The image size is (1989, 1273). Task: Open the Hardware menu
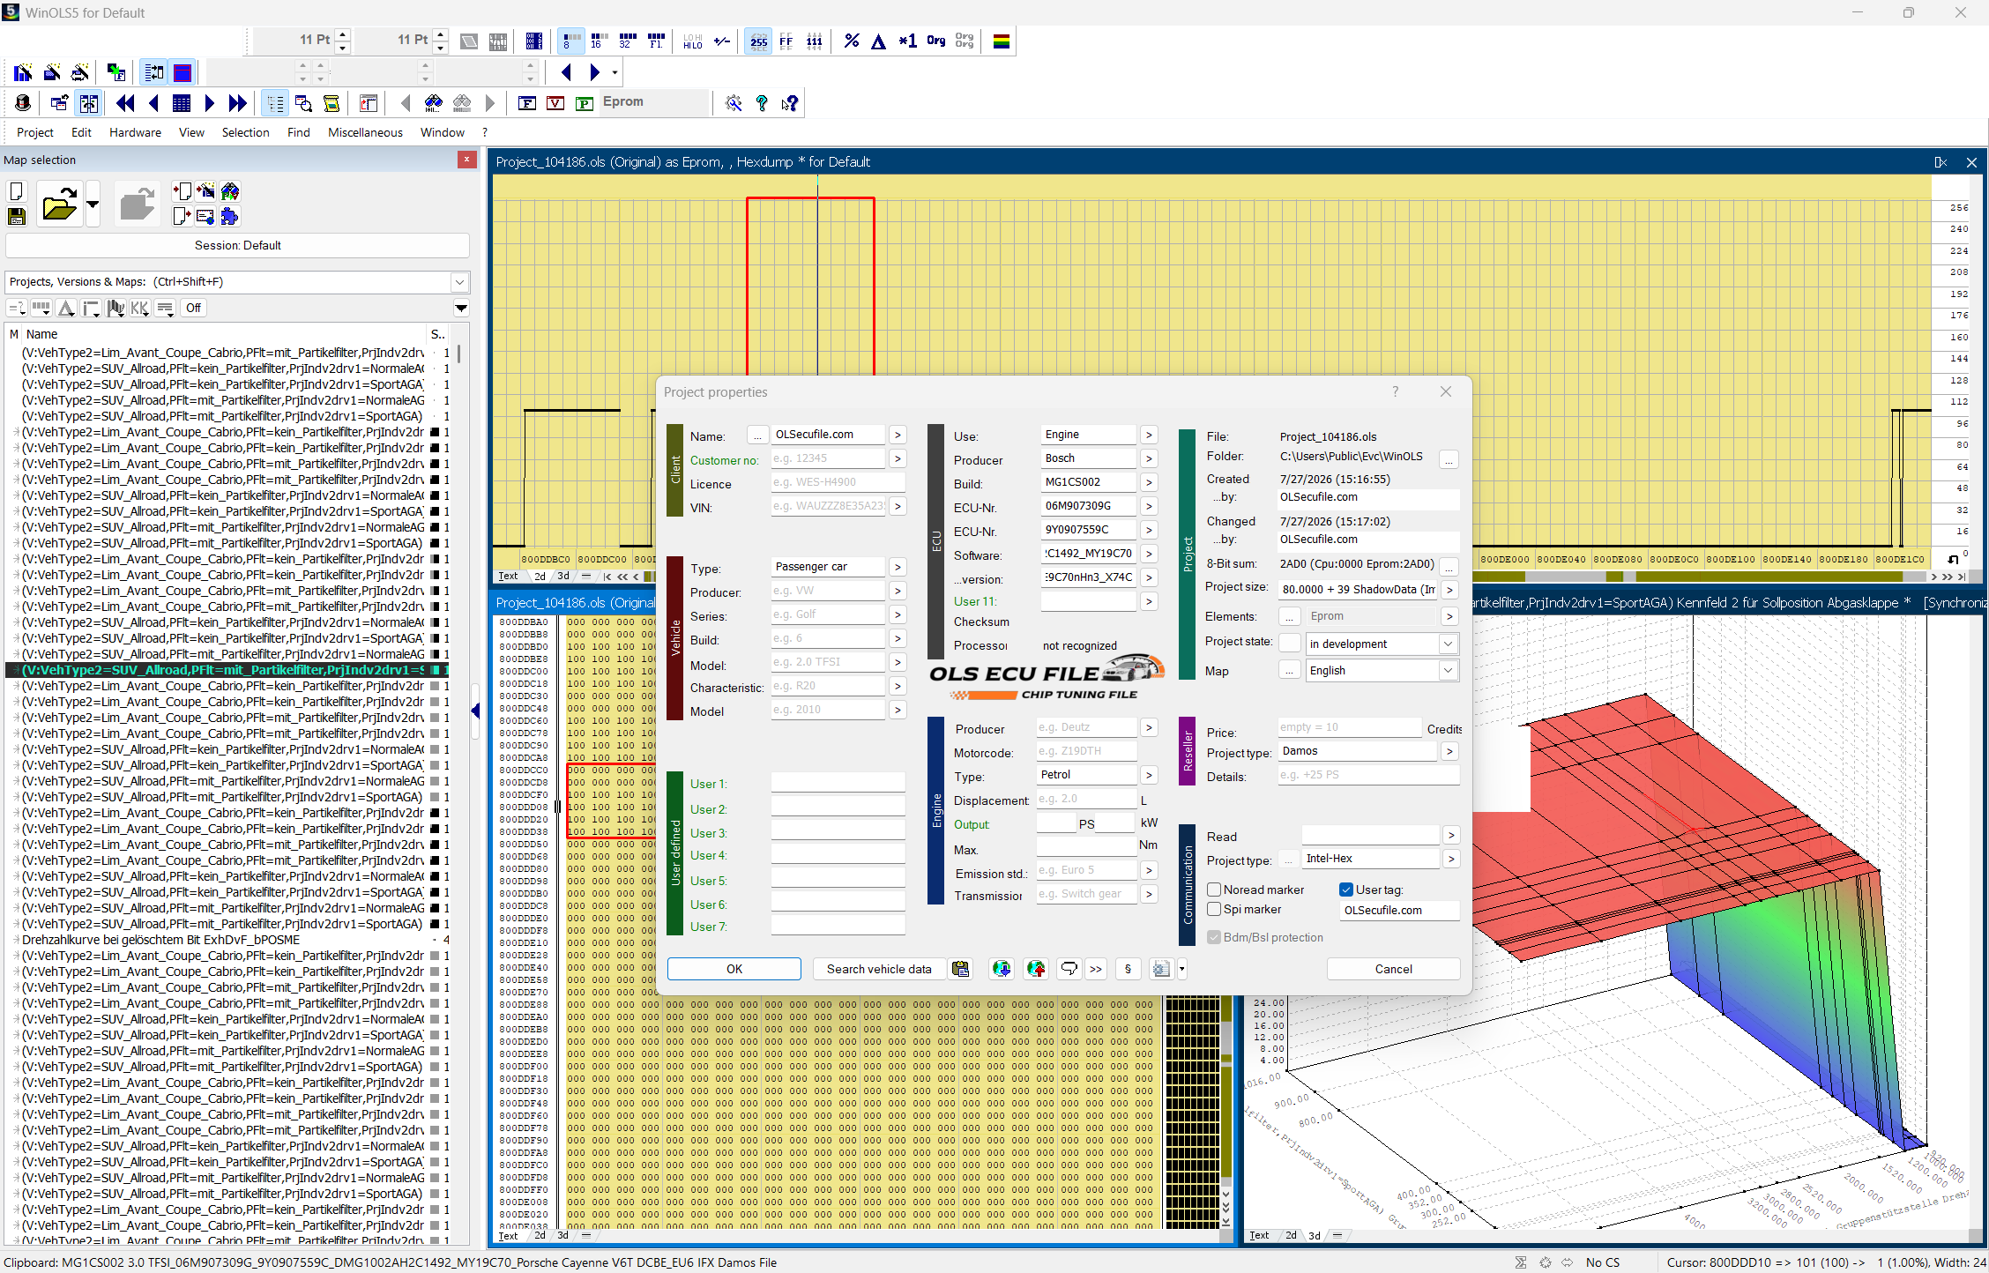click(x=135, y=132)
